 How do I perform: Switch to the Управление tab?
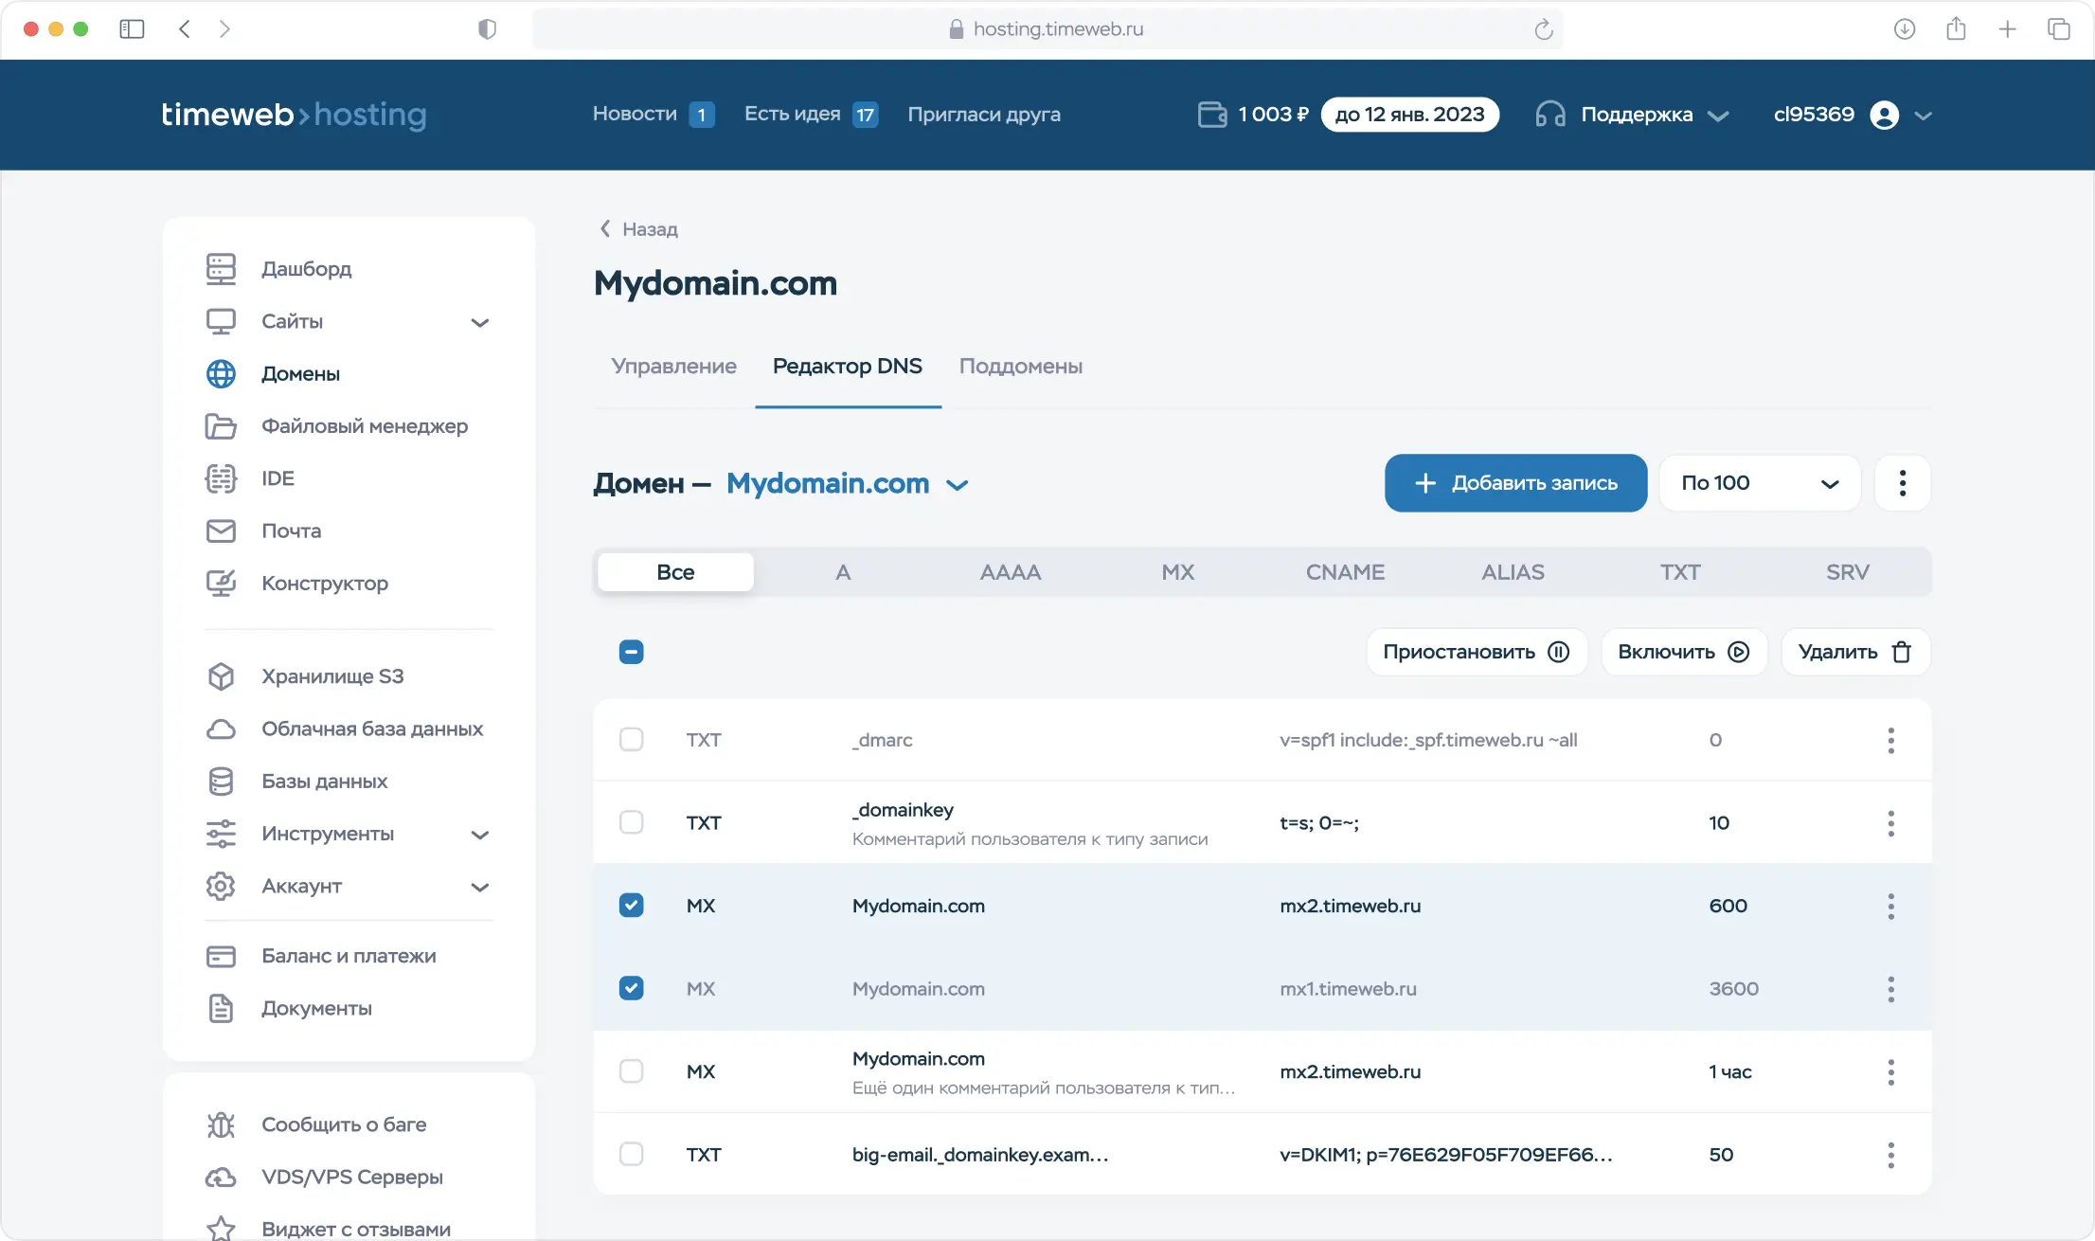(673, 367)
